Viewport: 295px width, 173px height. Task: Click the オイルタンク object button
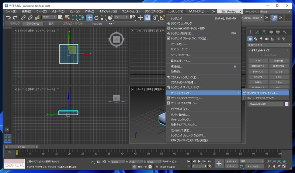tap(258, 71)
